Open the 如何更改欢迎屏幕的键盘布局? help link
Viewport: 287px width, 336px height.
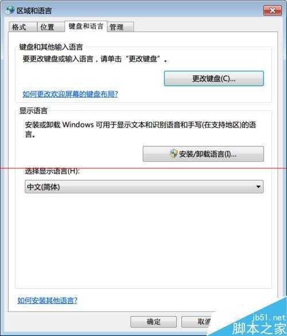[x=70, y=94]
